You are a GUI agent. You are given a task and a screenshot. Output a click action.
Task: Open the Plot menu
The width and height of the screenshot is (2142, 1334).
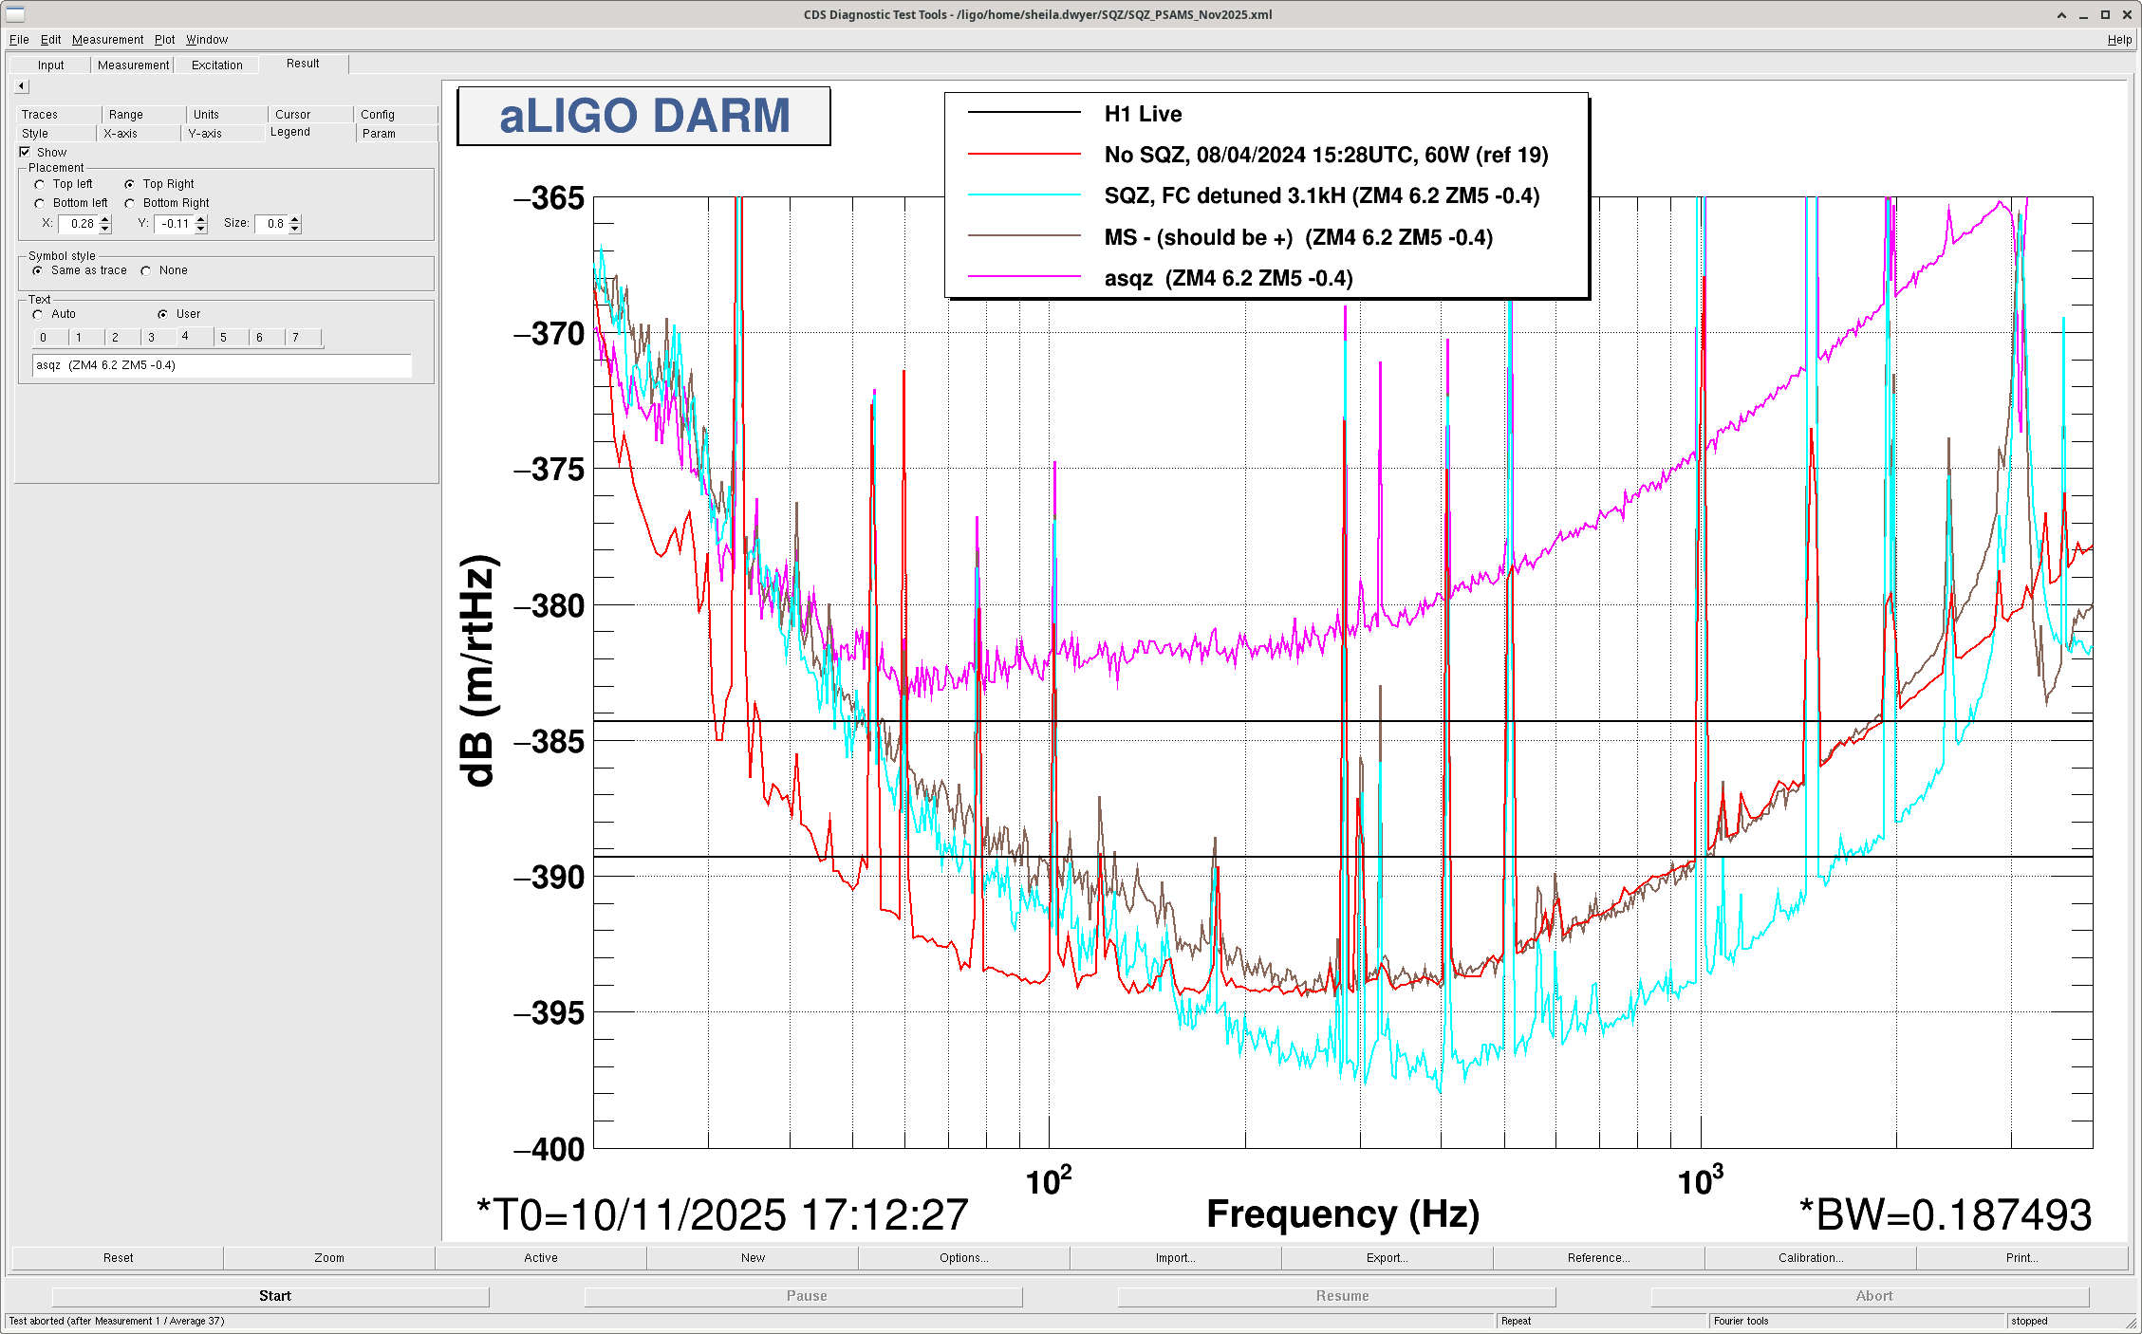pyautogui.click(x=164, y=40)
